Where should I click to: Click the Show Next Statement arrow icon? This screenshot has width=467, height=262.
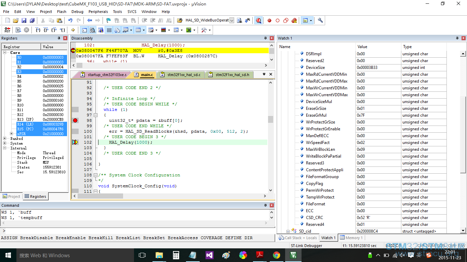click(x=73, y=30)
